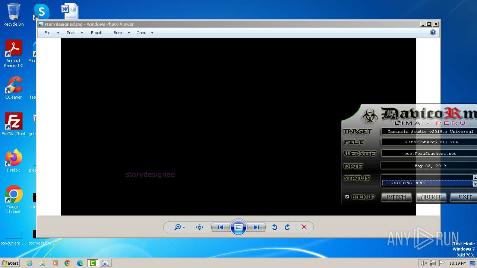Click the volume speaker tray icon
The width and height of the screenshot is (477, 268).
pos(423,263)
